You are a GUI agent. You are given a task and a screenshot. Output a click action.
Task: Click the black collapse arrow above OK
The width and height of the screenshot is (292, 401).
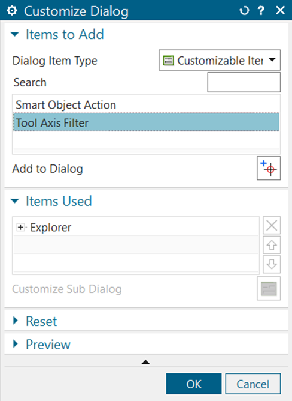pos(145,362)
